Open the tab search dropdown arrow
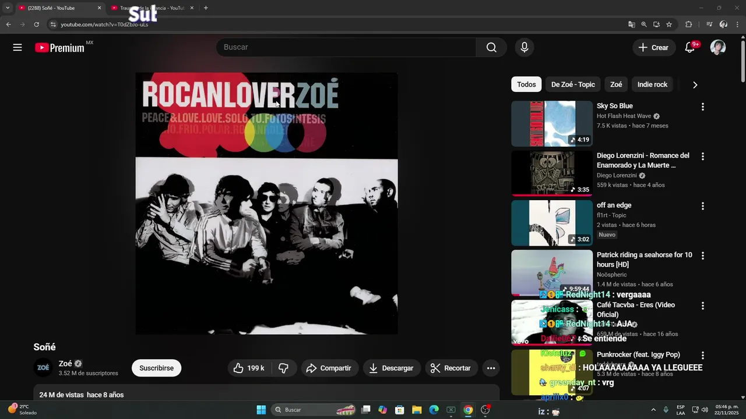 8,8
